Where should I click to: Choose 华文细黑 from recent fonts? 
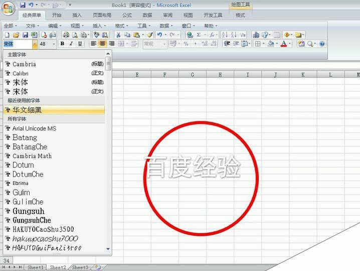(x=28, y=110)
